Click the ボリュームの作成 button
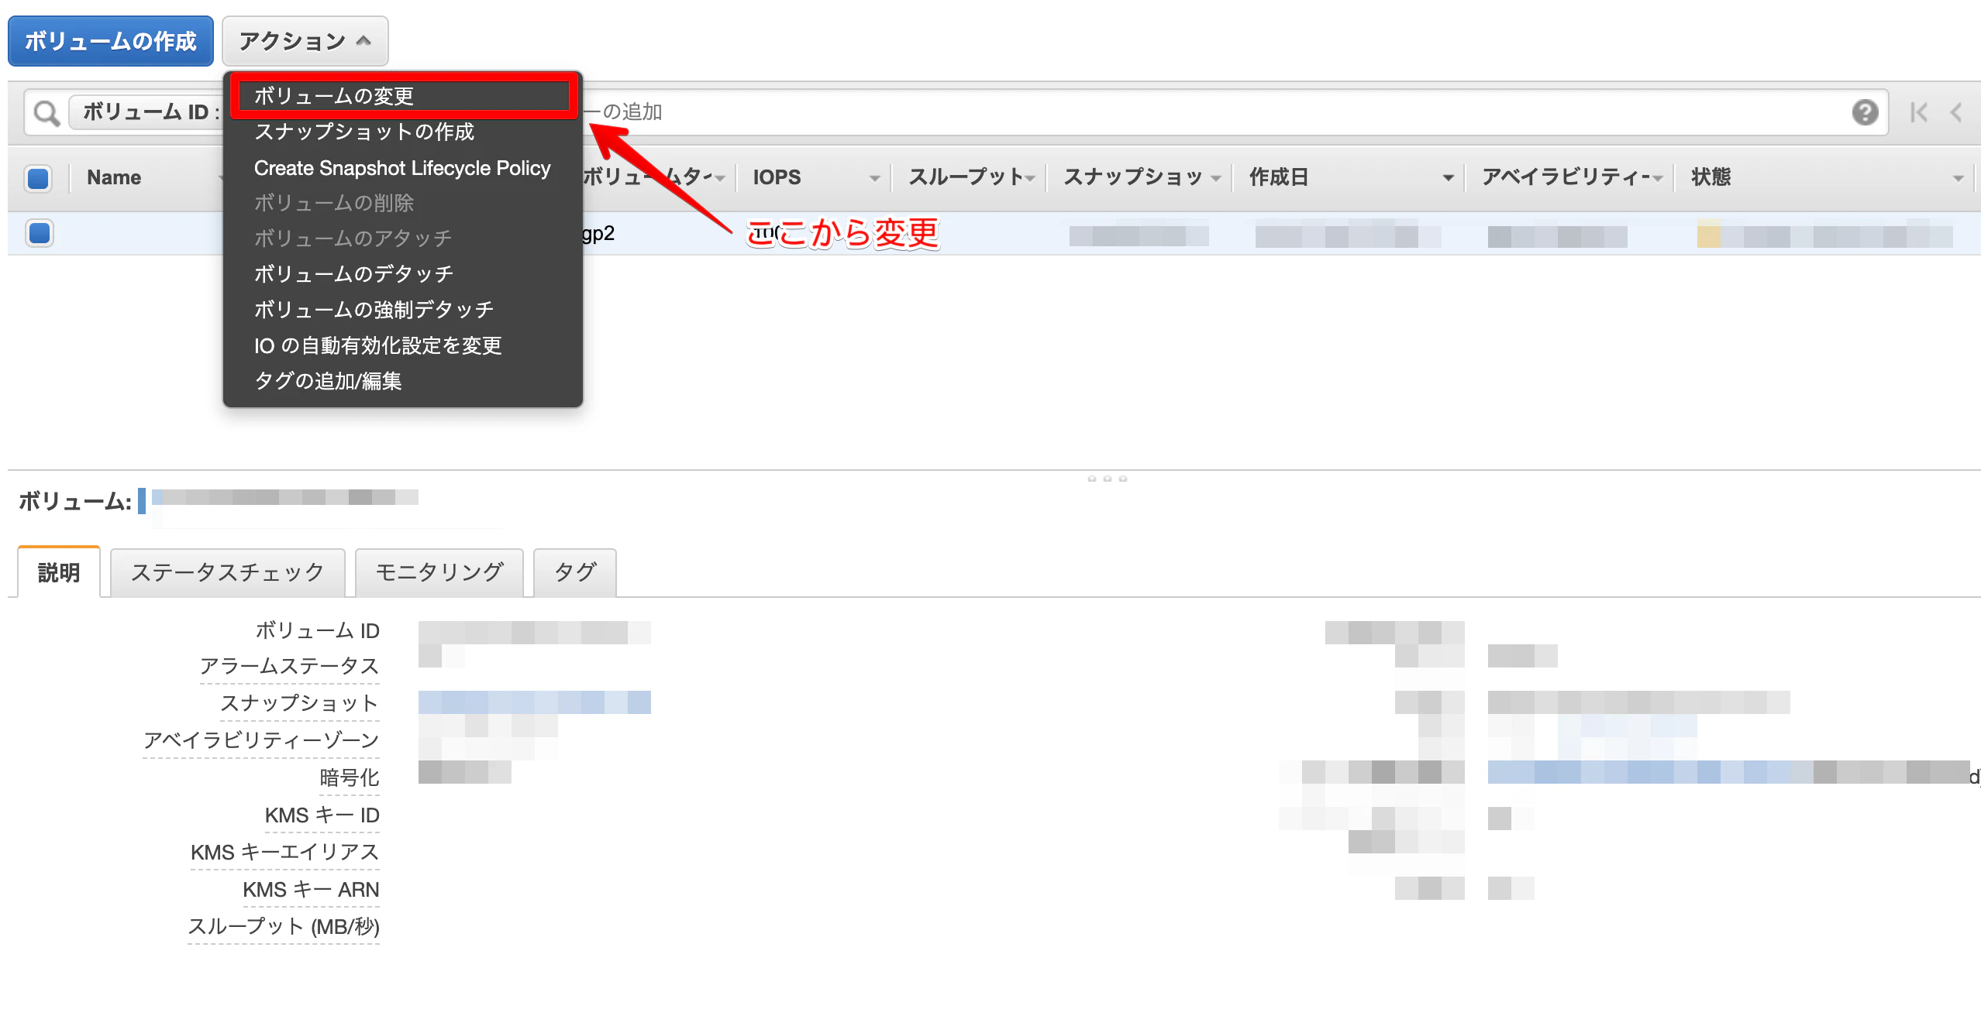1981x1016 pixels. [111, 41]
